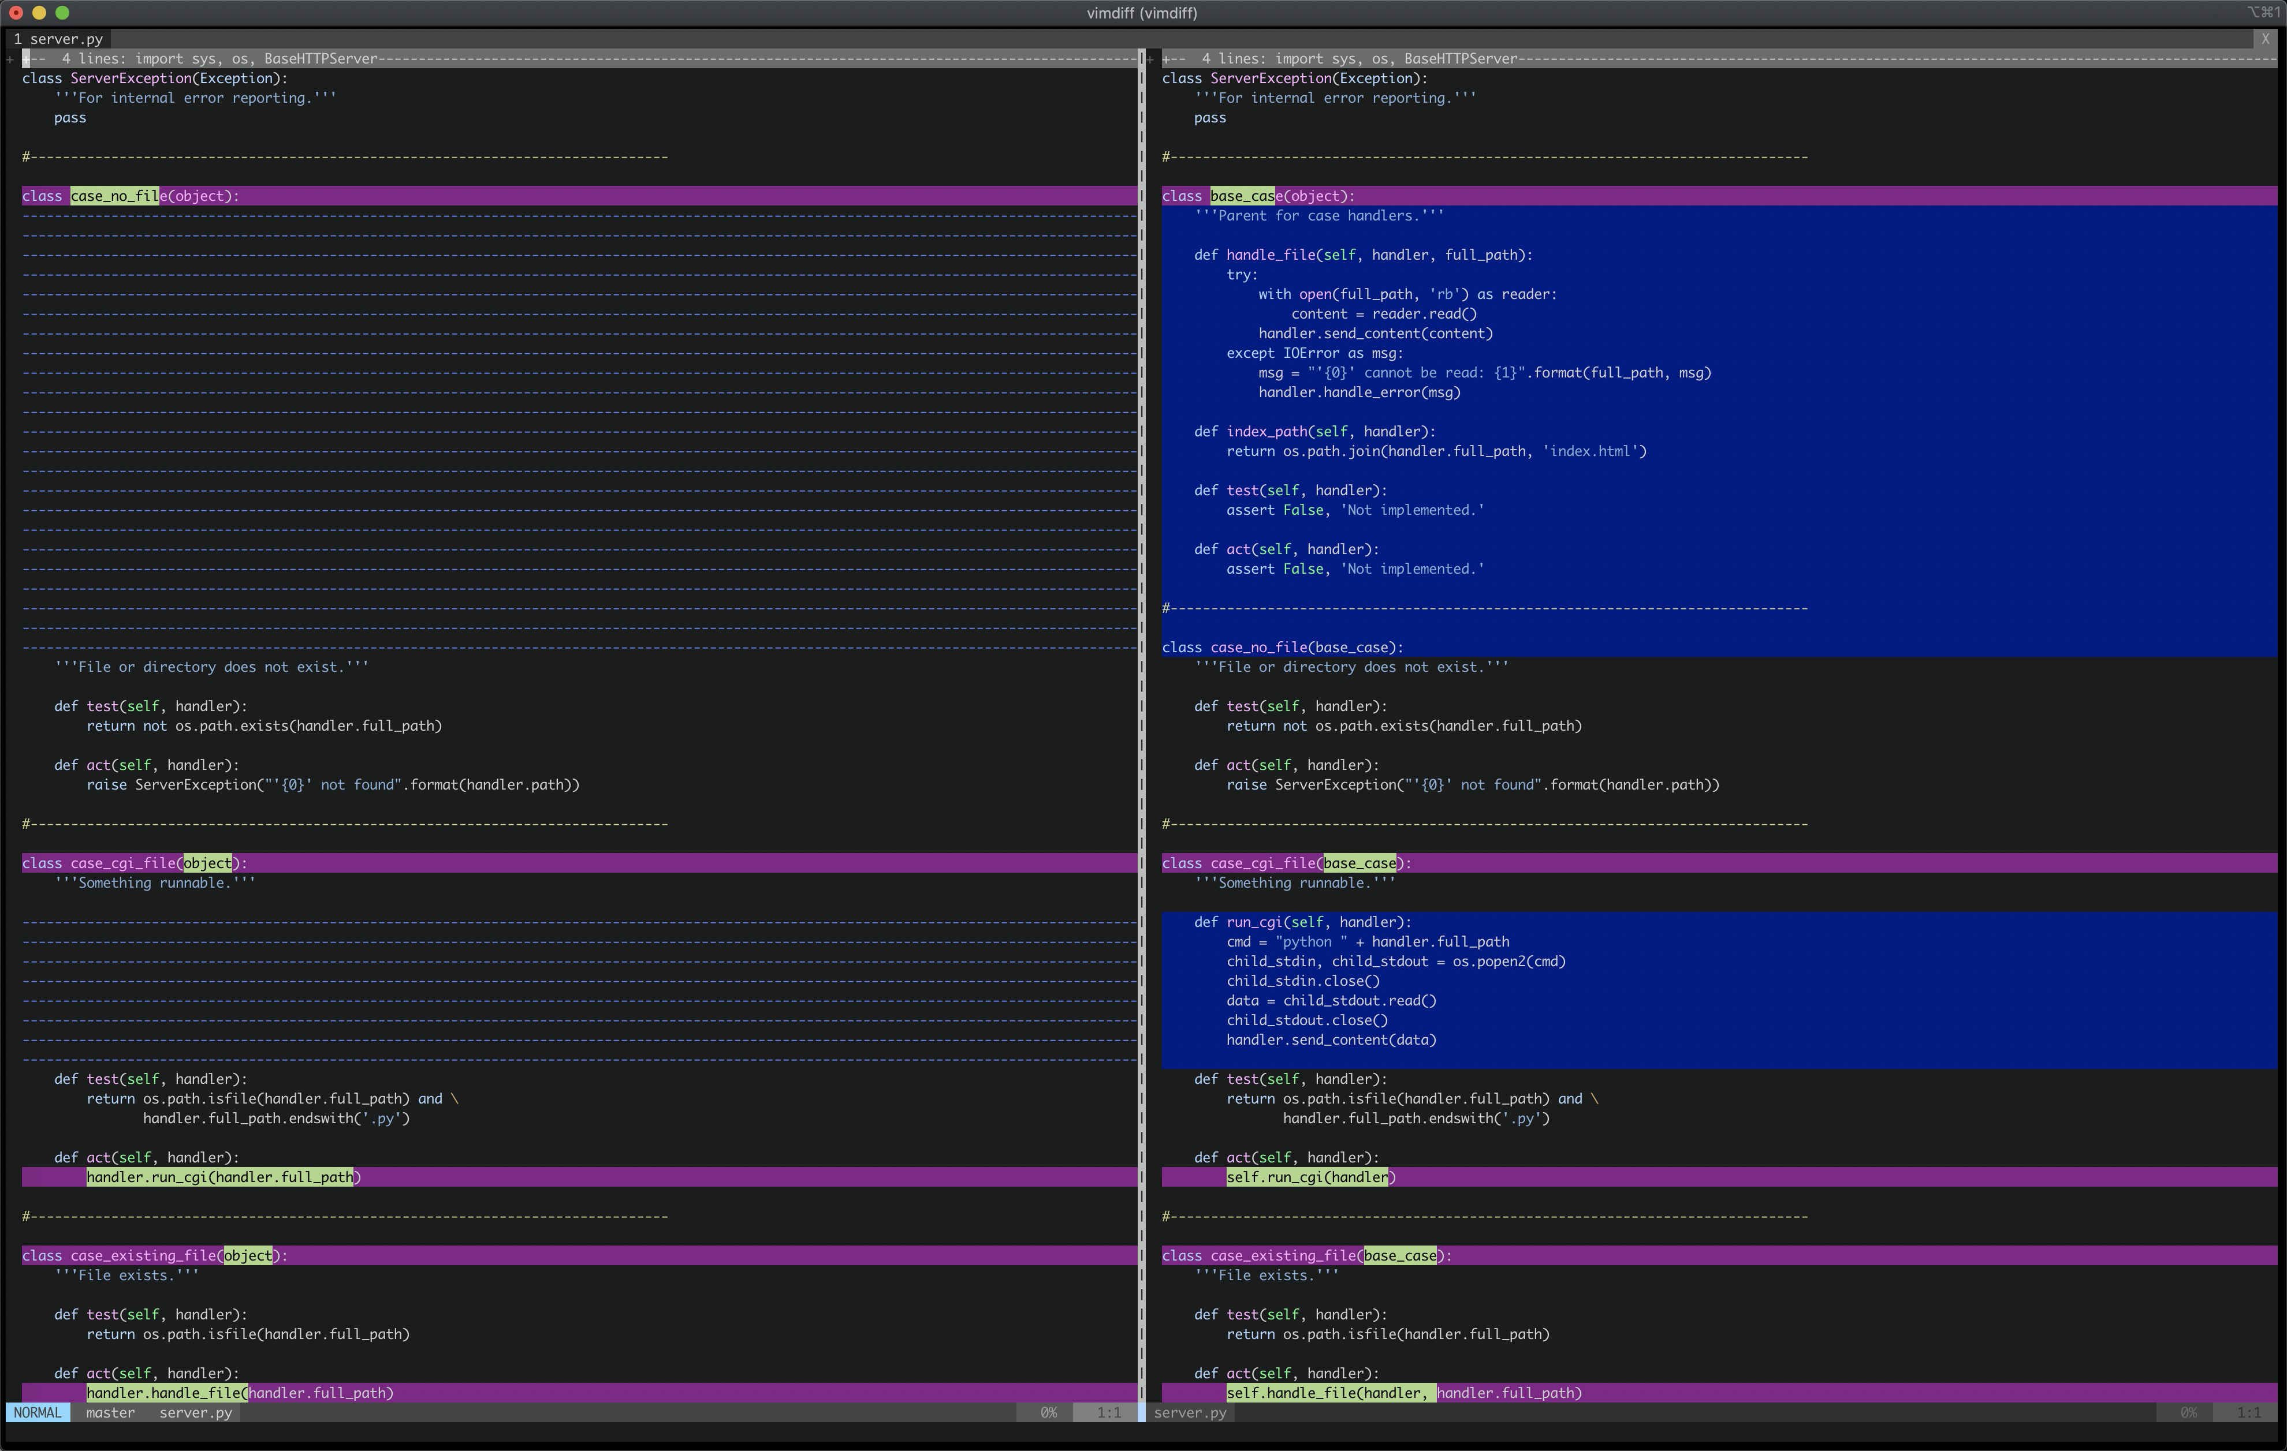Image resolution: width=2287 pixels, height=1451 pixels.
Task: Click the macOS green zoom window button
Action: point(63,12)
